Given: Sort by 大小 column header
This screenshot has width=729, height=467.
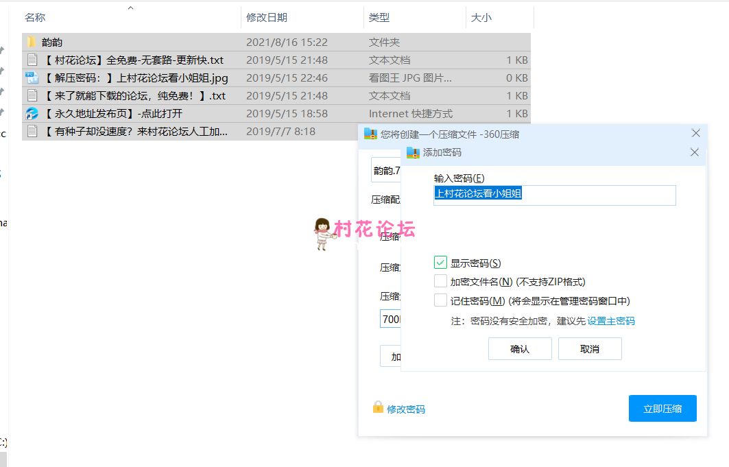Looking at the screenshot, I should tap(481, 18).
